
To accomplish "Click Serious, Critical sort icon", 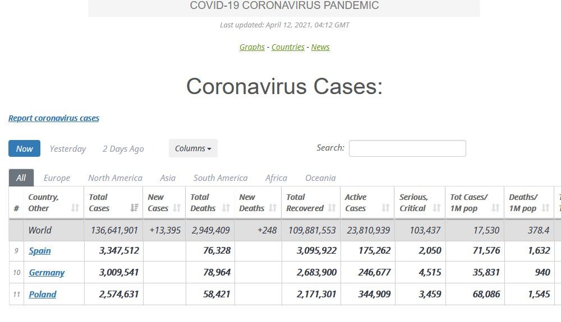I will pyautogui.click(x=437, y=208).
